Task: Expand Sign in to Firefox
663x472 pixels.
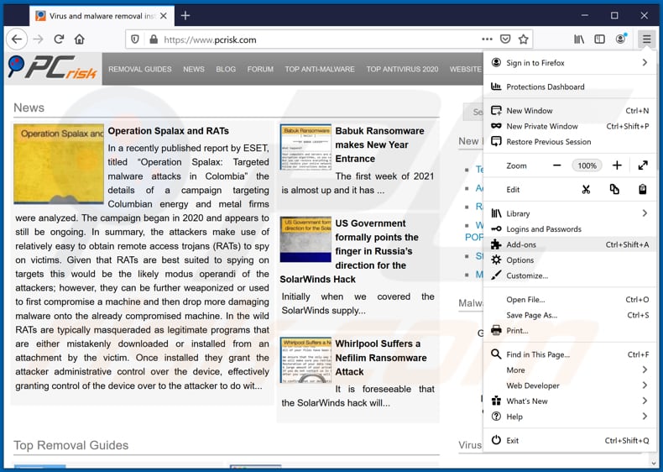Action: coord(569,63)
